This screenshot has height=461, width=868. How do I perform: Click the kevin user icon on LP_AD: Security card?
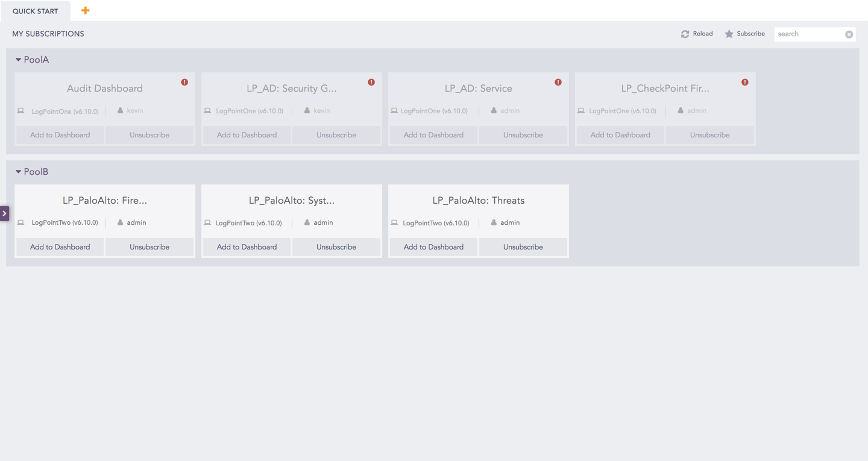pos(306,110)
